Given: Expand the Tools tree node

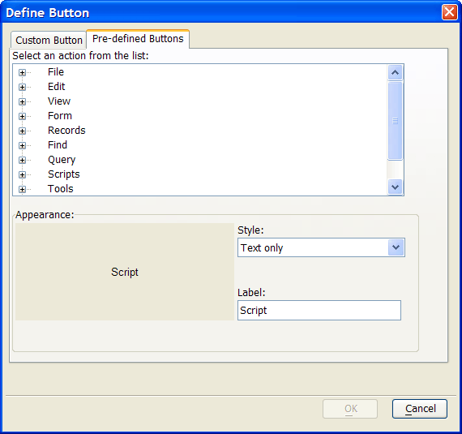Looking at the screenshot, I should click(22, 189).
